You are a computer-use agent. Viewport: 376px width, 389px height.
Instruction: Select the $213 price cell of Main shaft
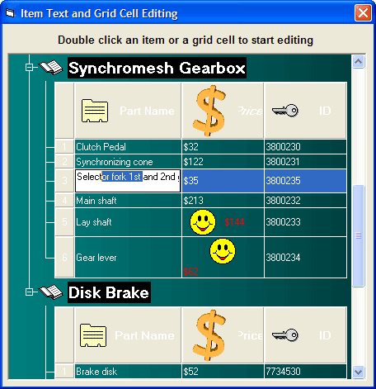pos(223,201)
